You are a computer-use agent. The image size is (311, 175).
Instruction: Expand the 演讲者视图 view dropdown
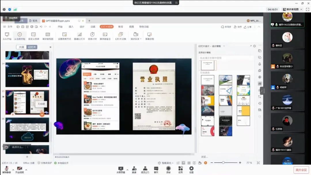point(301,9)
